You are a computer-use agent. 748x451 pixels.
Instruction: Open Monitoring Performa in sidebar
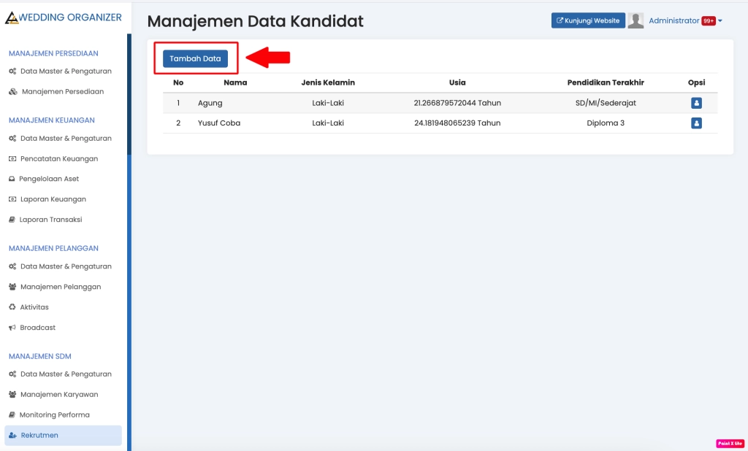coord(54,415)
